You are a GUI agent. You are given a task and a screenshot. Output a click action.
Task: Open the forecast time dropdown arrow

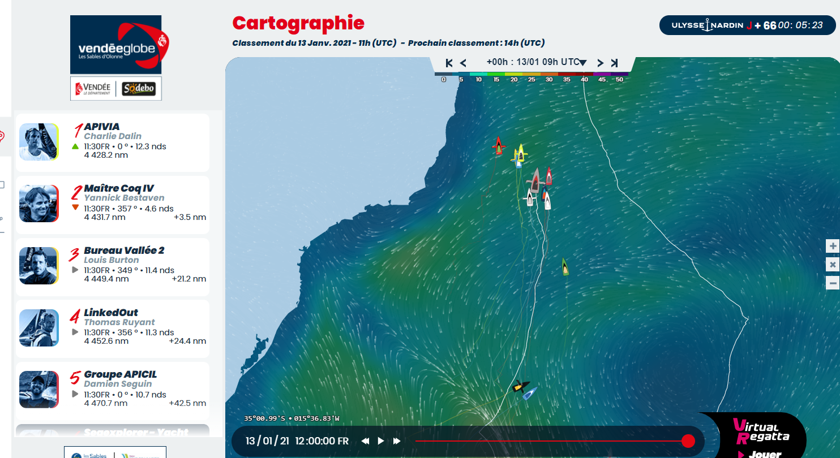point(583,63)
